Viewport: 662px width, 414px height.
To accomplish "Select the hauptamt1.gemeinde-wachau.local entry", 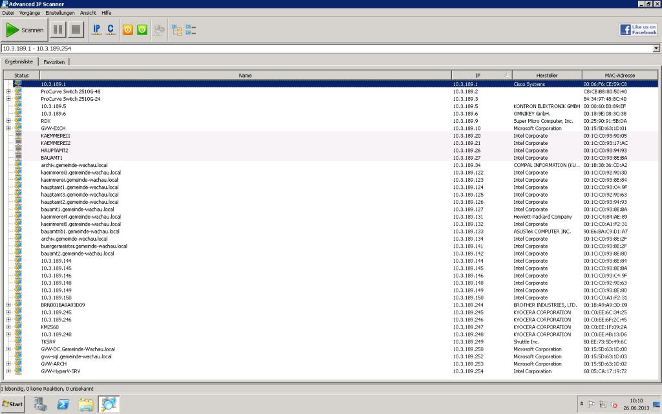I will coord(80,187).
